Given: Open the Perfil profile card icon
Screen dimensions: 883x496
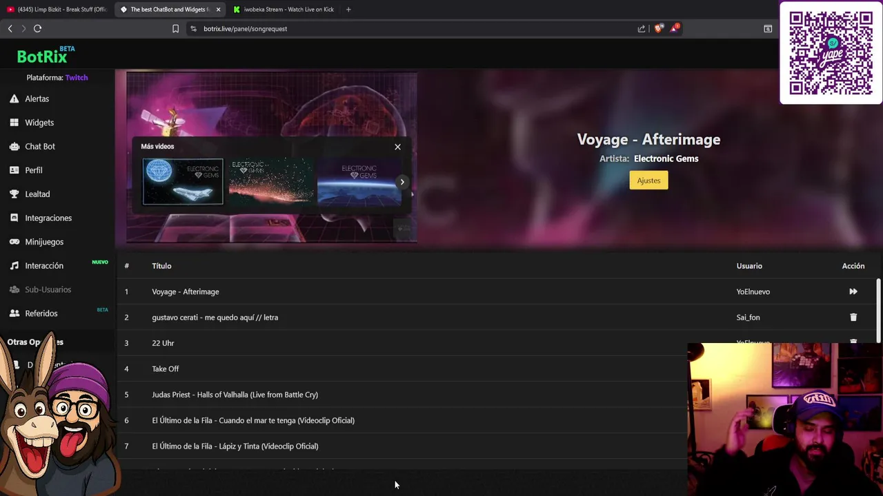Looking at the screenshot, I should 14,170.
